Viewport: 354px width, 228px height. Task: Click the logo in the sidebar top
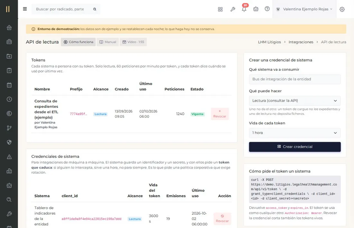(x=8, y=9)
